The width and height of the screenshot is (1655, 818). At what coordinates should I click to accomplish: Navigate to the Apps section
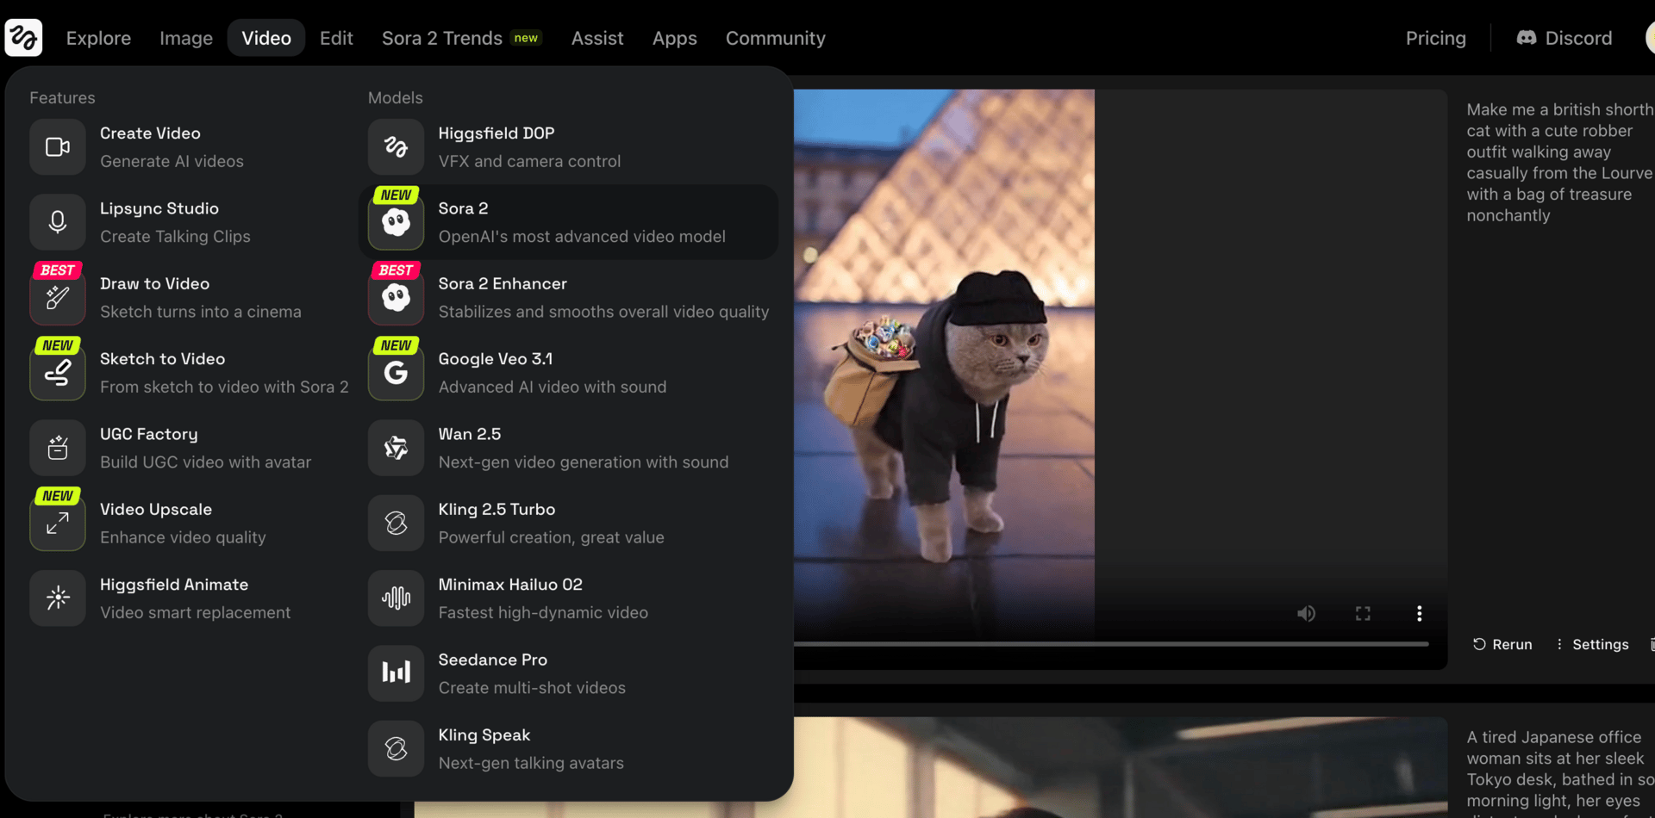(674, 38)
